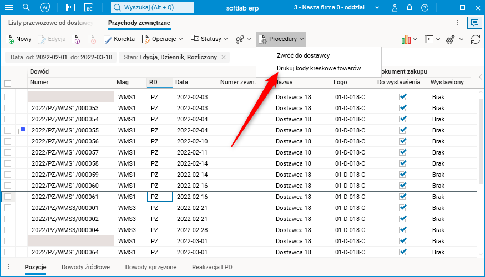This screenshot has width=485, height=277.
Task: Open the Operacje dropdown
Action: click(162, 39)
